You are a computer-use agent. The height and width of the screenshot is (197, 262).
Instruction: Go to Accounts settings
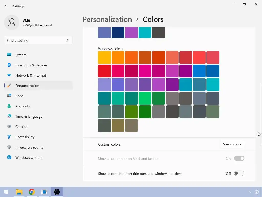pos(38,106)
